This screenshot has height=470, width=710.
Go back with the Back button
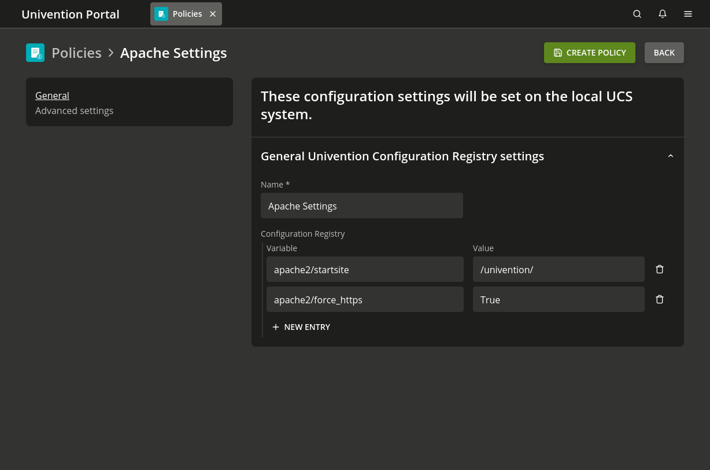coord(664,53)
